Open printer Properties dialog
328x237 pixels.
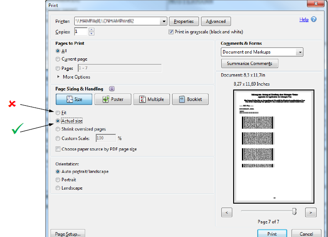pos(184,21)
